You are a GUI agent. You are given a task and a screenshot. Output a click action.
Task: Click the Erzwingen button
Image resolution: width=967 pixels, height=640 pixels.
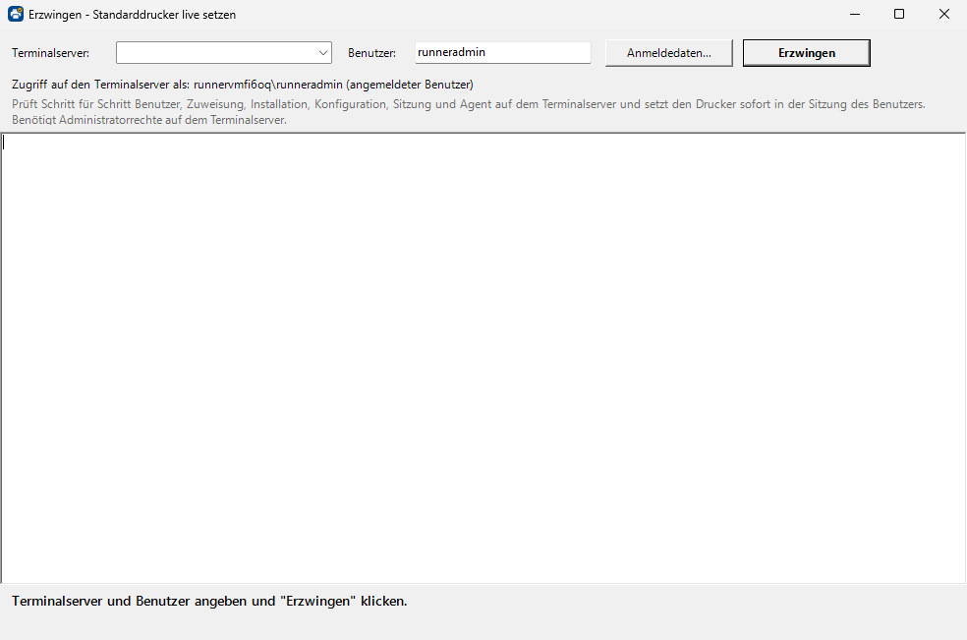(x=806, y=53)
